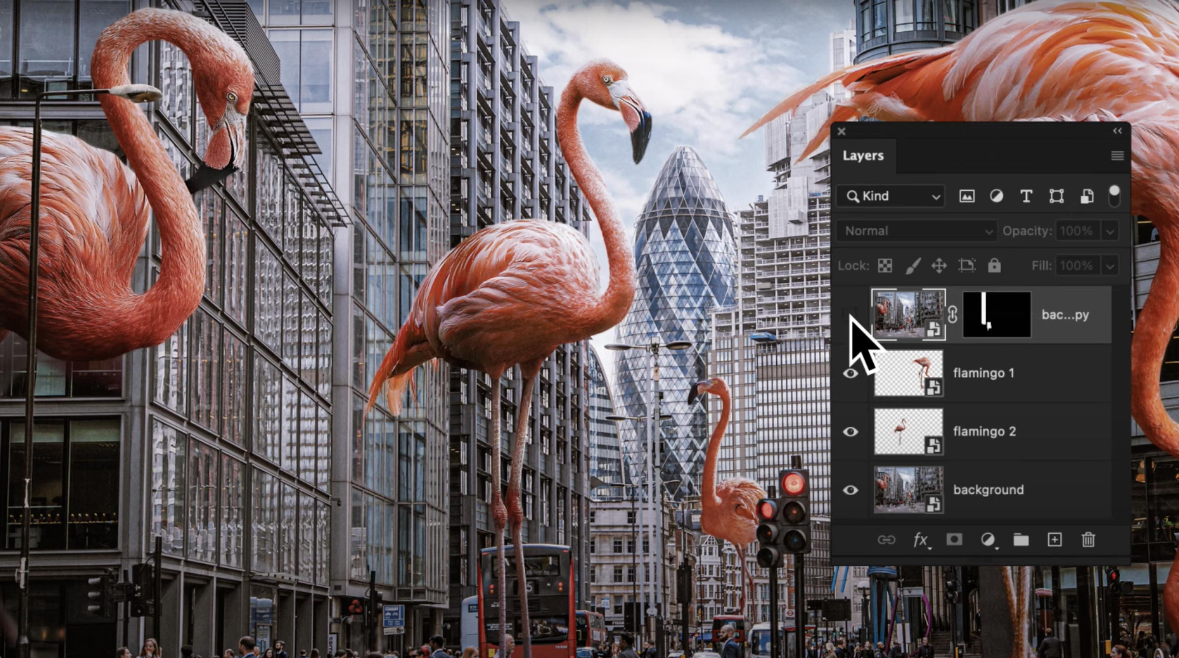The image size is (1179, 658).
Task: Filter for adjustment layers icon
Action: pyautogui.click(x=996, y=196)
